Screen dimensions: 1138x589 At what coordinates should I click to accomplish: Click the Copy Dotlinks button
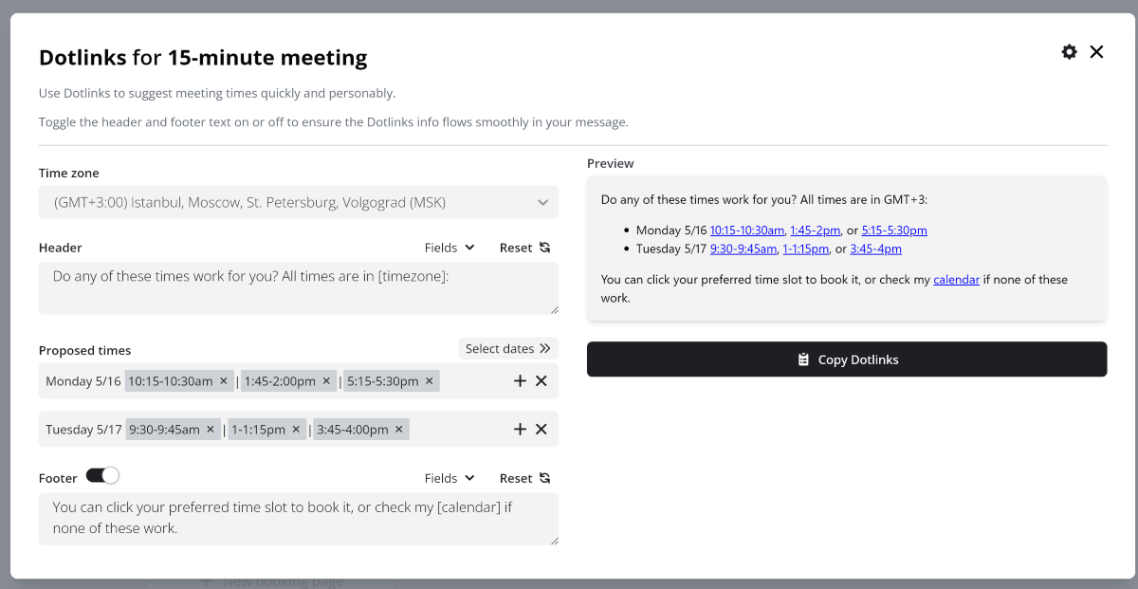click(847, 359)
